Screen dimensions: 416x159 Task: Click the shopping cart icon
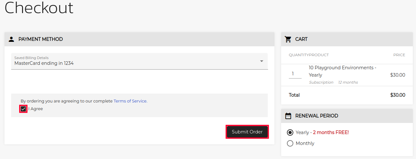(x=288, y=39)
